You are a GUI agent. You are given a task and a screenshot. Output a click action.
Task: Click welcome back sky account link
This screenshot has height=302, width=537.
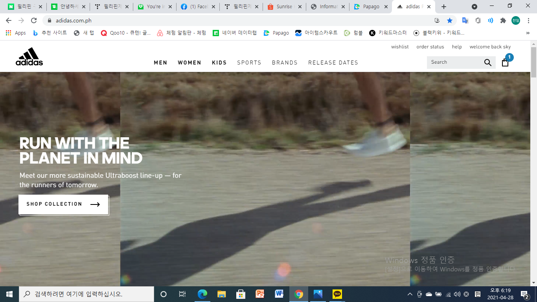pos(490,47)
